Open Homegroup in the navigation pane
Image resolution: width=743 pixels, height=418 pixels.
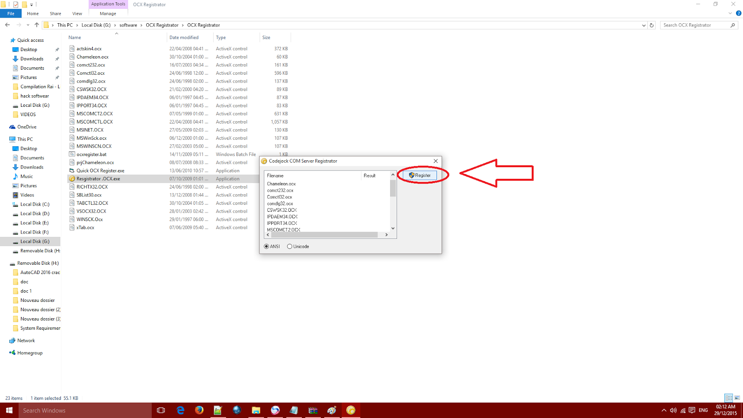[30, 353]
